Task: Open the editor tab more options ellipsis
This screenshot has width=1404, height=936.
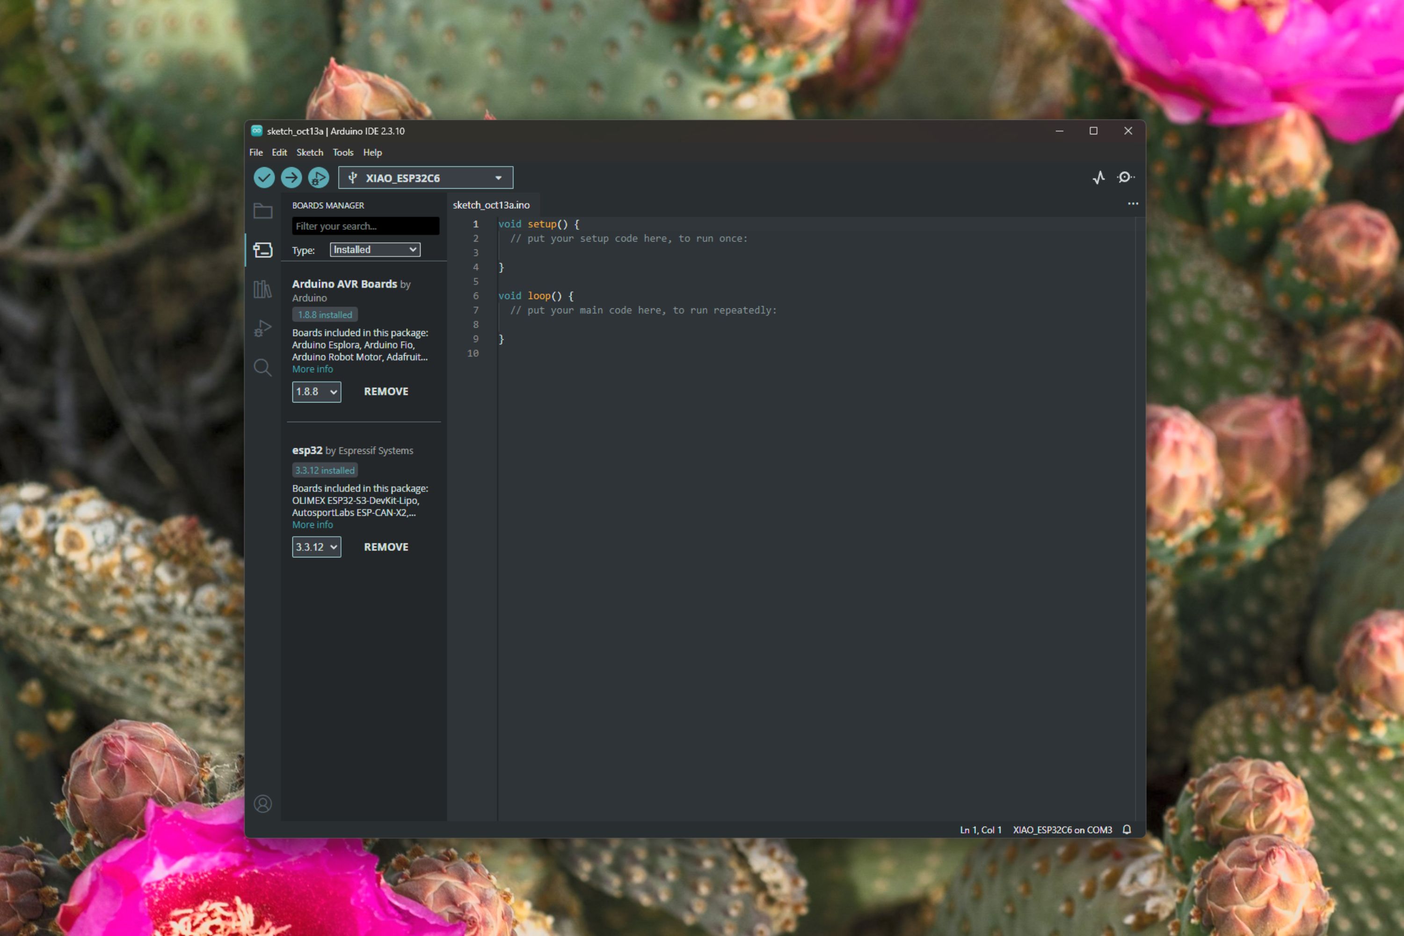Action: tap(1133, 204)
